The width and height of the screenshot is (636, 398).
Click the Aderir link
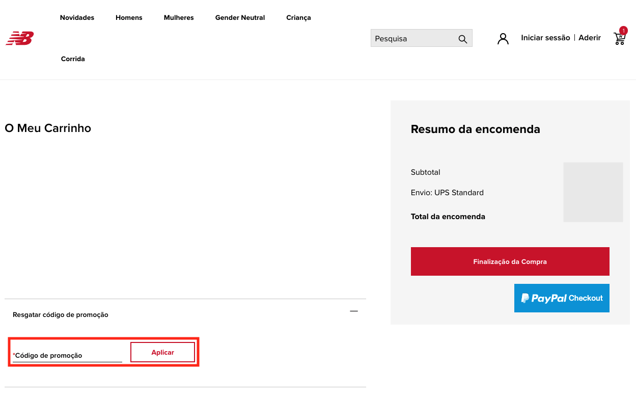(590, 38)
